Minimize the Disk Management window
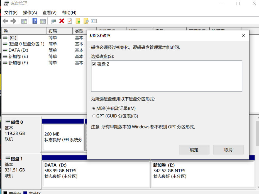The height and width of the screenshot is (194, 259). (x=222, y=3)
